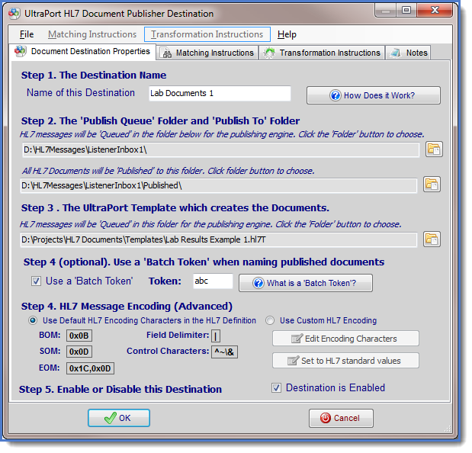Click folder icon for UltraPort Template path
The height and width of the screenshot is (453, 472).
point(432,239)
